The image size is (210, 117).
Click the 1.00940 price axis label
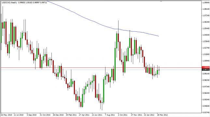tap(206, 61)
